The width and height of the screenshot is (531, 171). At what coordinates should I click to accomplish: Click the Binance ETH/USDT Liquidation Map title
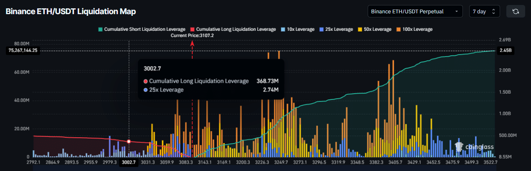tap(71, 11)
